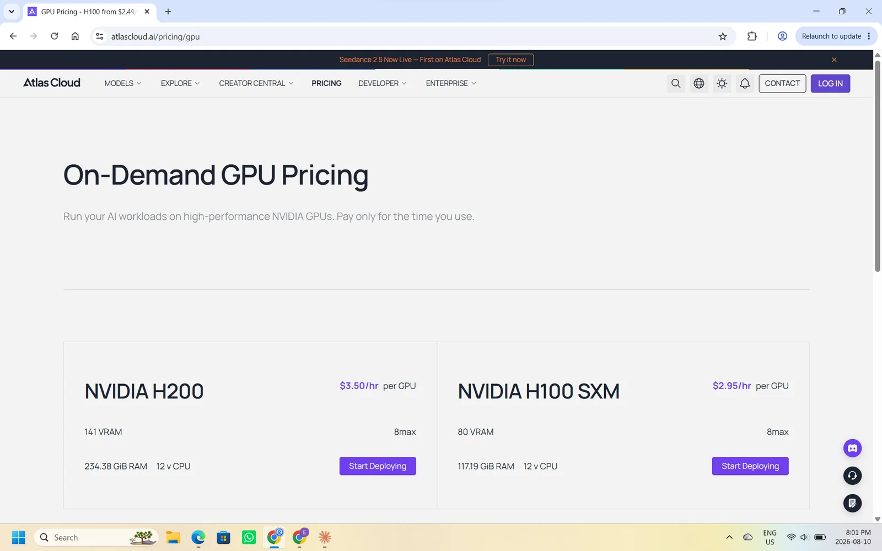Screen dimensions: 882x551
Task: Launch Microsoft Edge from the taskbar
Action: coord(198,537)
